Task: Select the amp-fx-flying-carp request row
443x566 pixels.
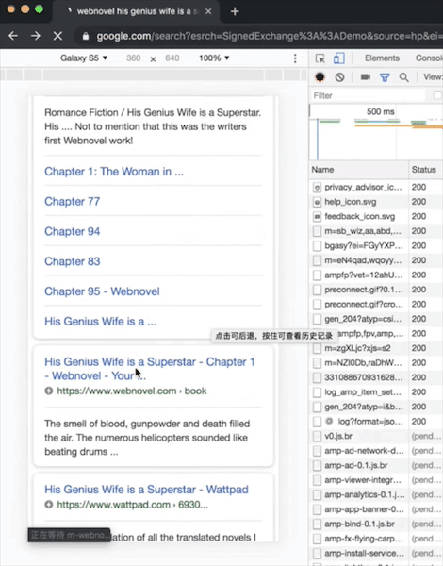Action: point(376,539)
